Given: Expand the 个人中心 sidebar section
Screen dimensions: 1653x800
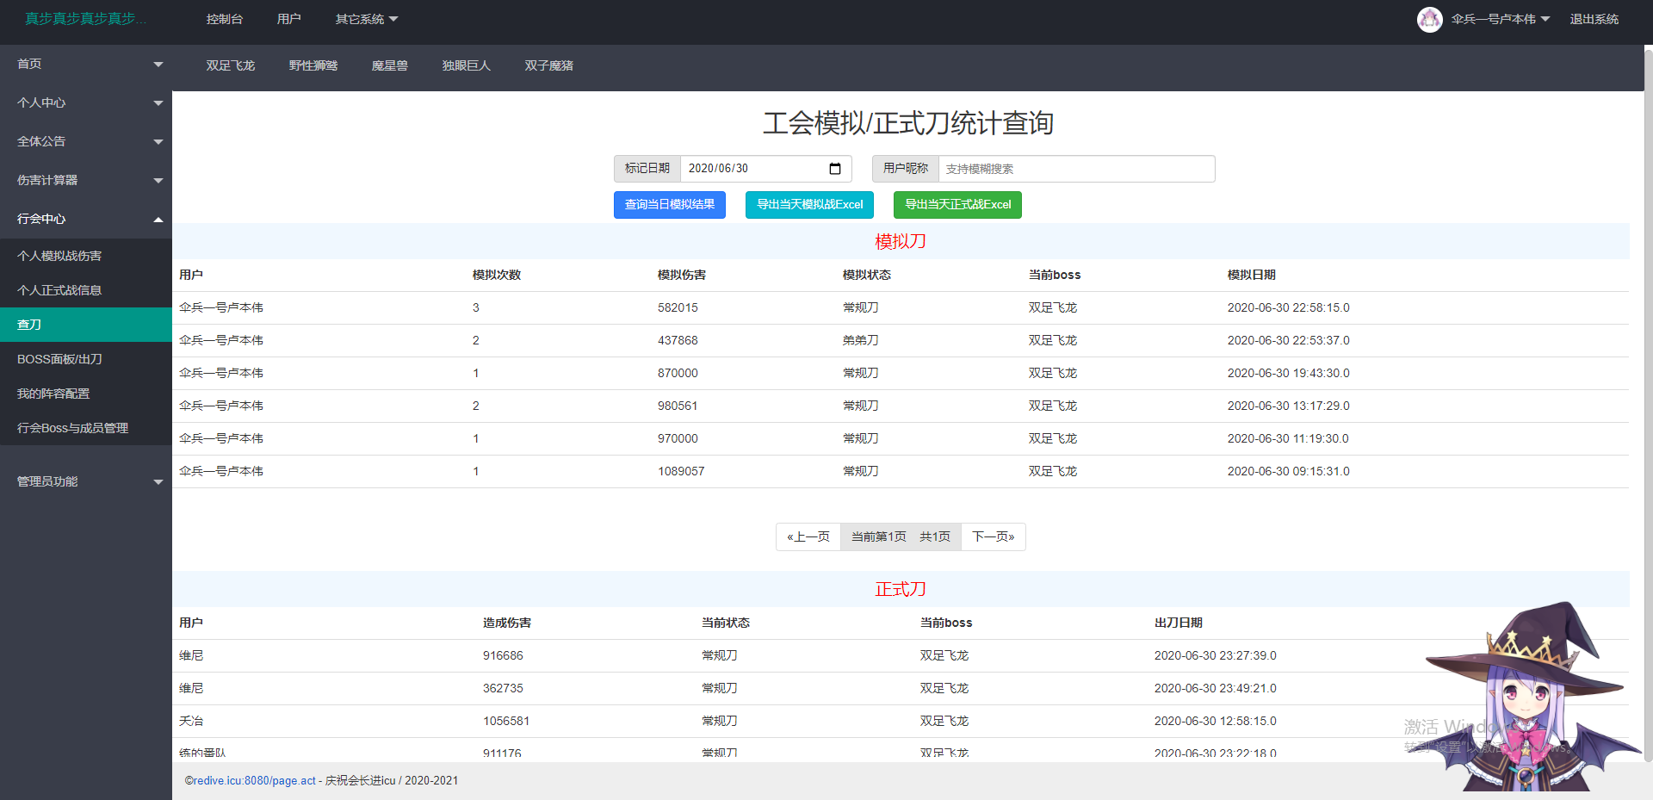Looking at the screenshot, I should (x=86, y=102).
